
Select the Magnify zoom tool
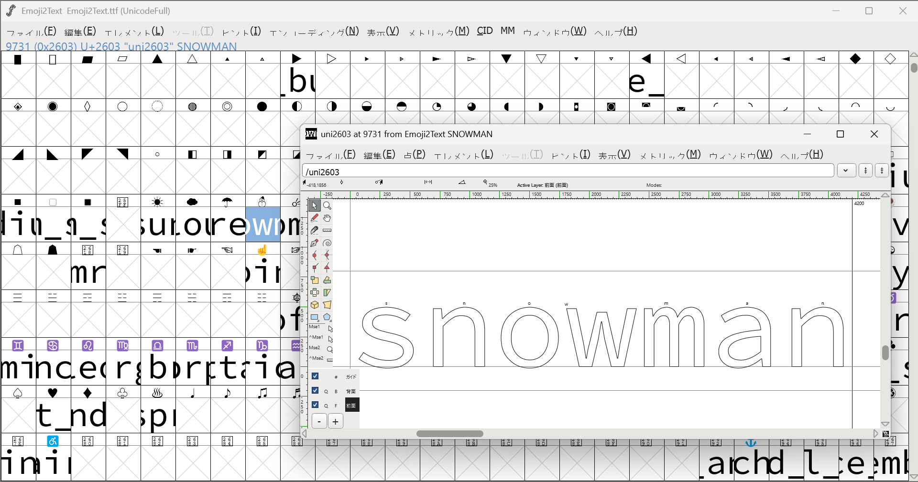[327, 206]
